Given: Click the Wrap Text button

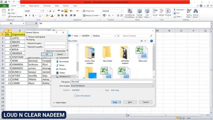Looking at the screenshot, I should [88, 11].
